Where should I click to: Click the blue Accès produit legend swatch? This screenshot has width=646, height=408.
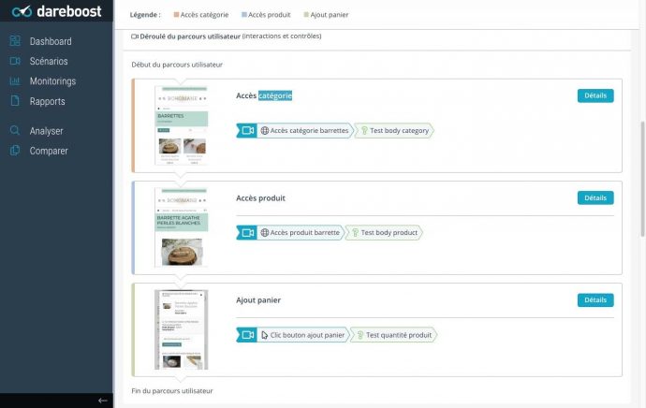click(244, 15)
